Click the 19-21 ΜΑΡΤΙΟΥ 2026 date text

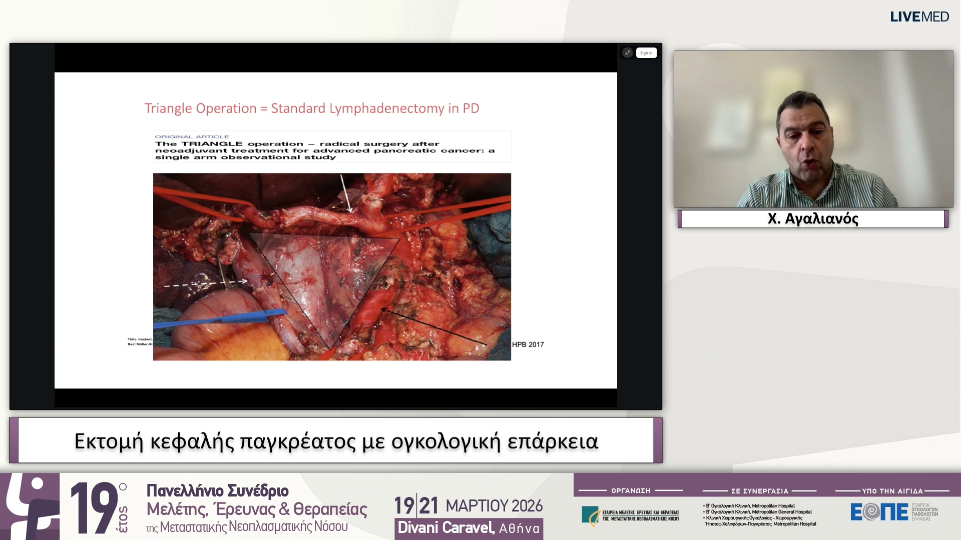468,506
